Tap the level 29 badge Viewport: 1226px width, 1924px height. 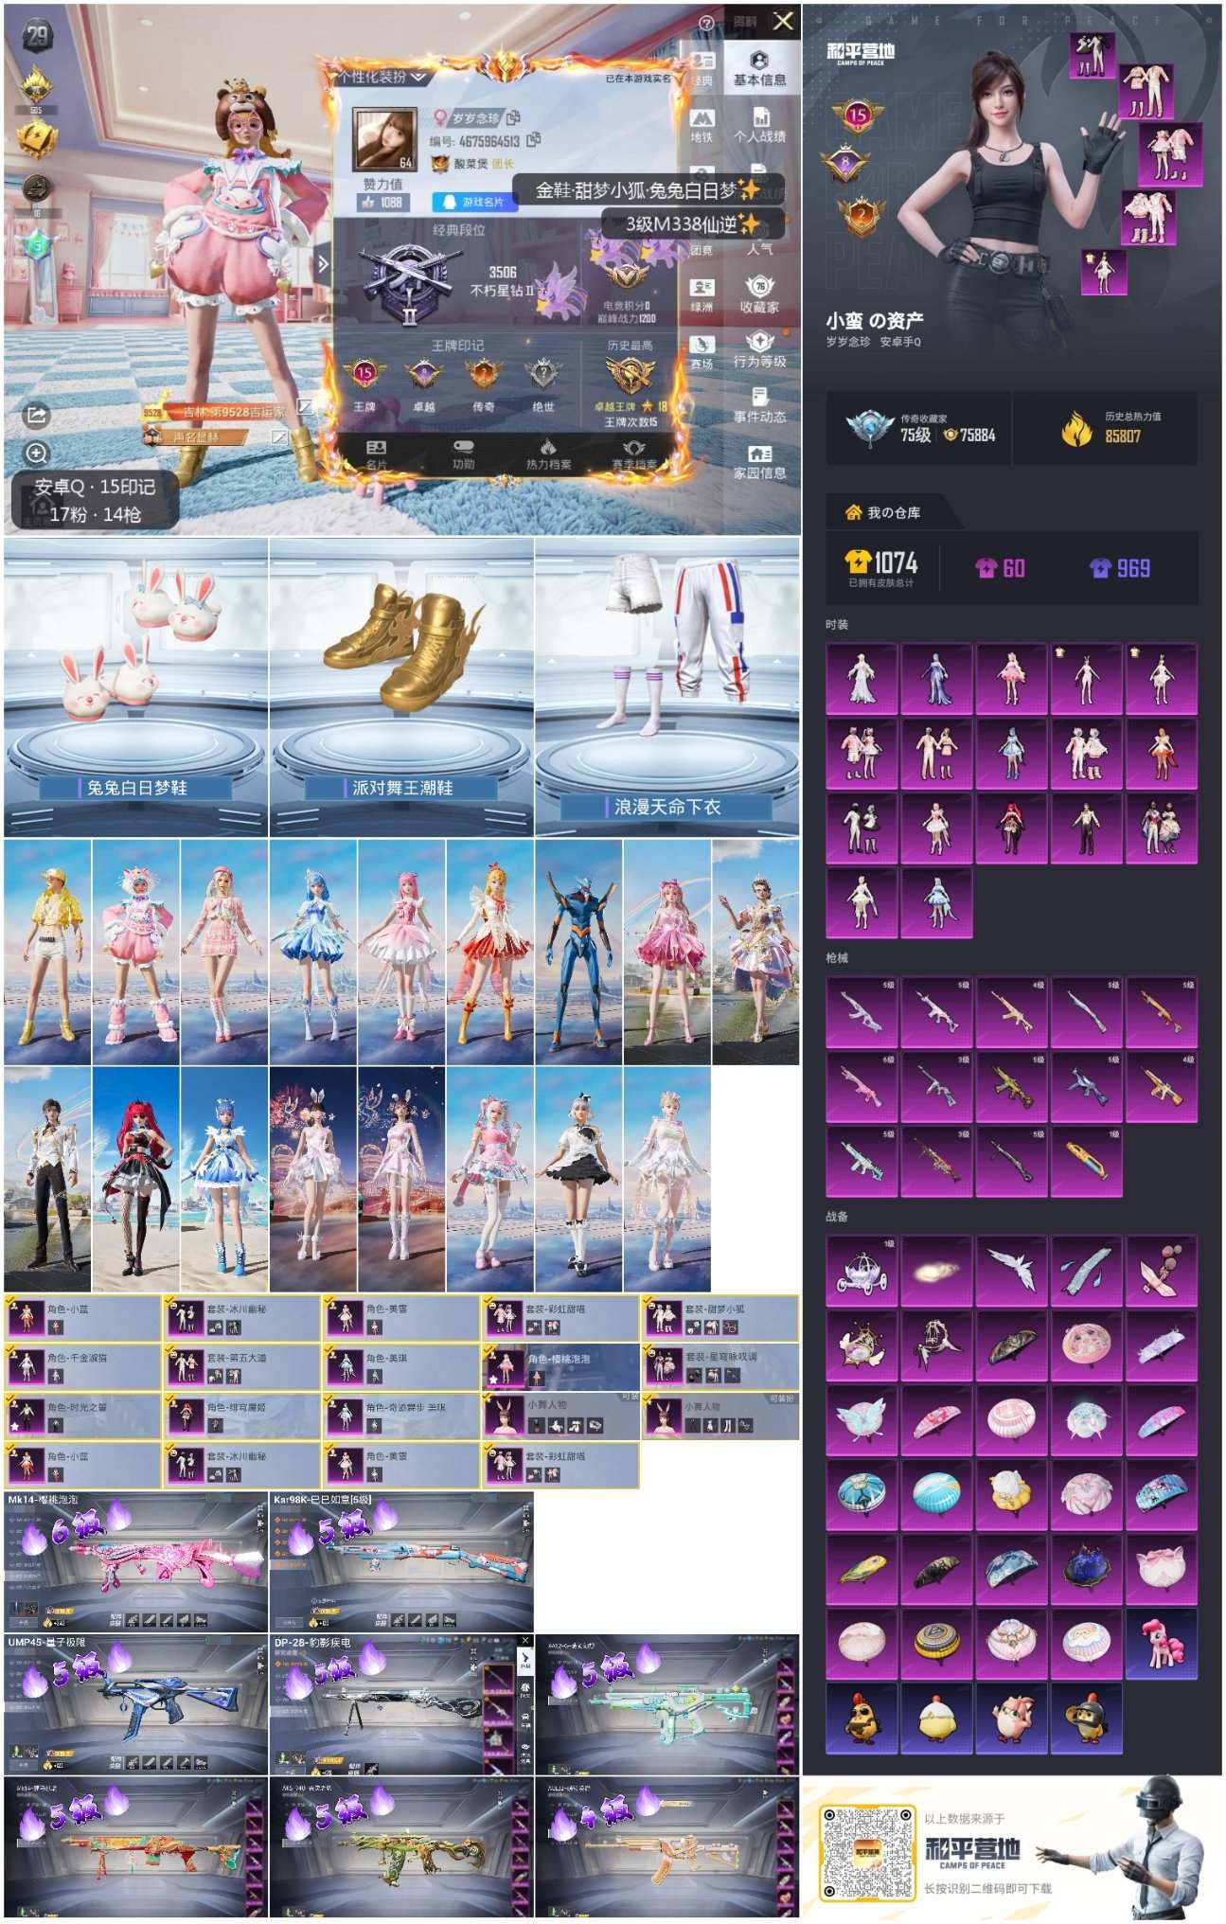37,36
